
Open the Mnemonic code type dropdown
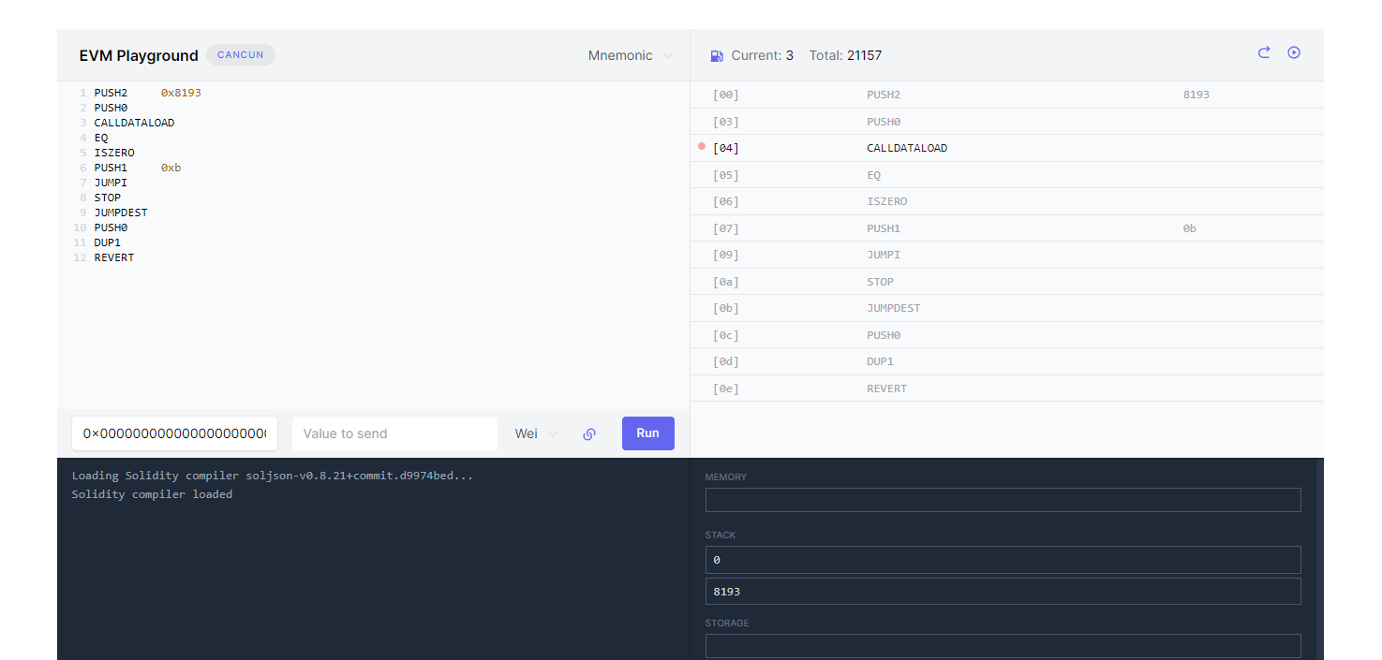click(630, 56)
